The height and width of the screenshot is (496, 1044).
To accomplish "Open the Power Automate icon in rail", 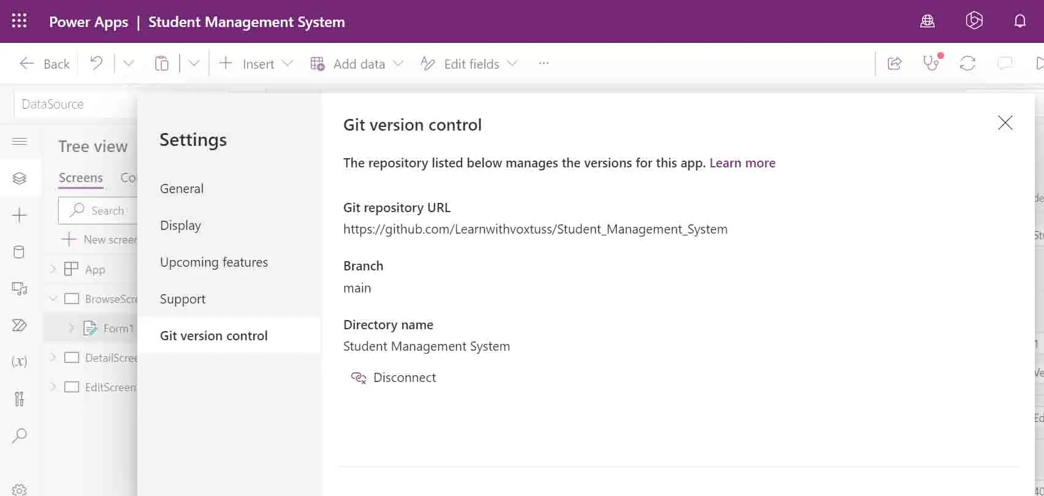I will pyautogui.click(x=20, y=325).
